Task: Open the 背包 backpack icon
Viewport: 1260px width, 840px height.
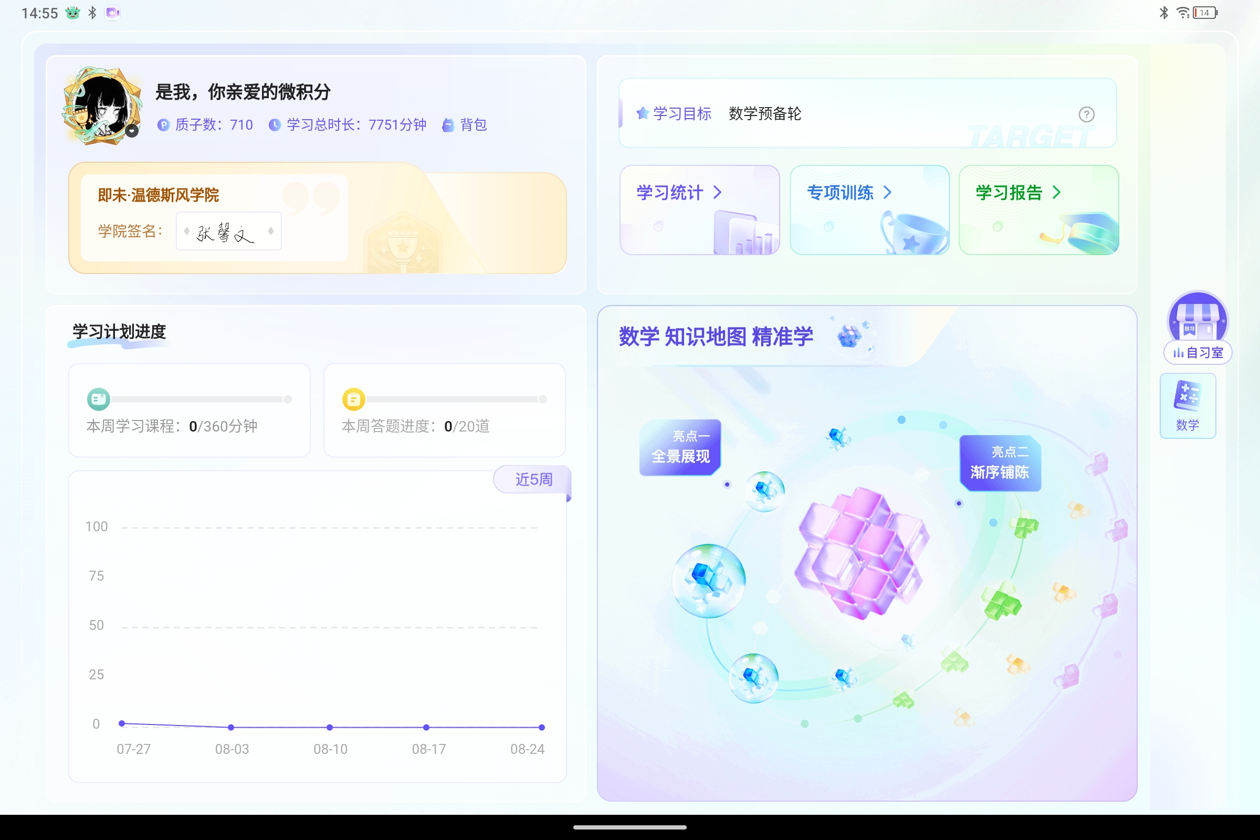Action: [448, 125]
